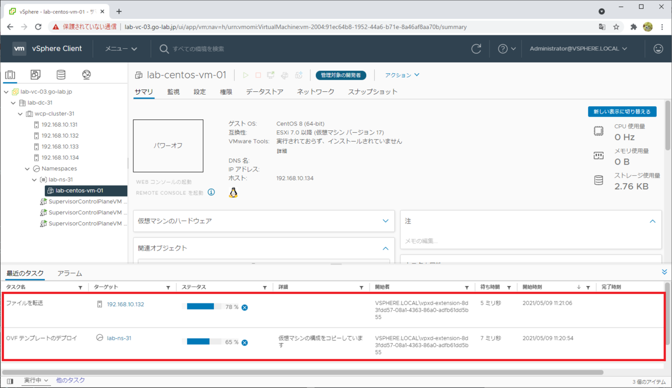Select host 192.168.10.133 in tree
Viewport: 672px width, 388px height.
[59, 147]
